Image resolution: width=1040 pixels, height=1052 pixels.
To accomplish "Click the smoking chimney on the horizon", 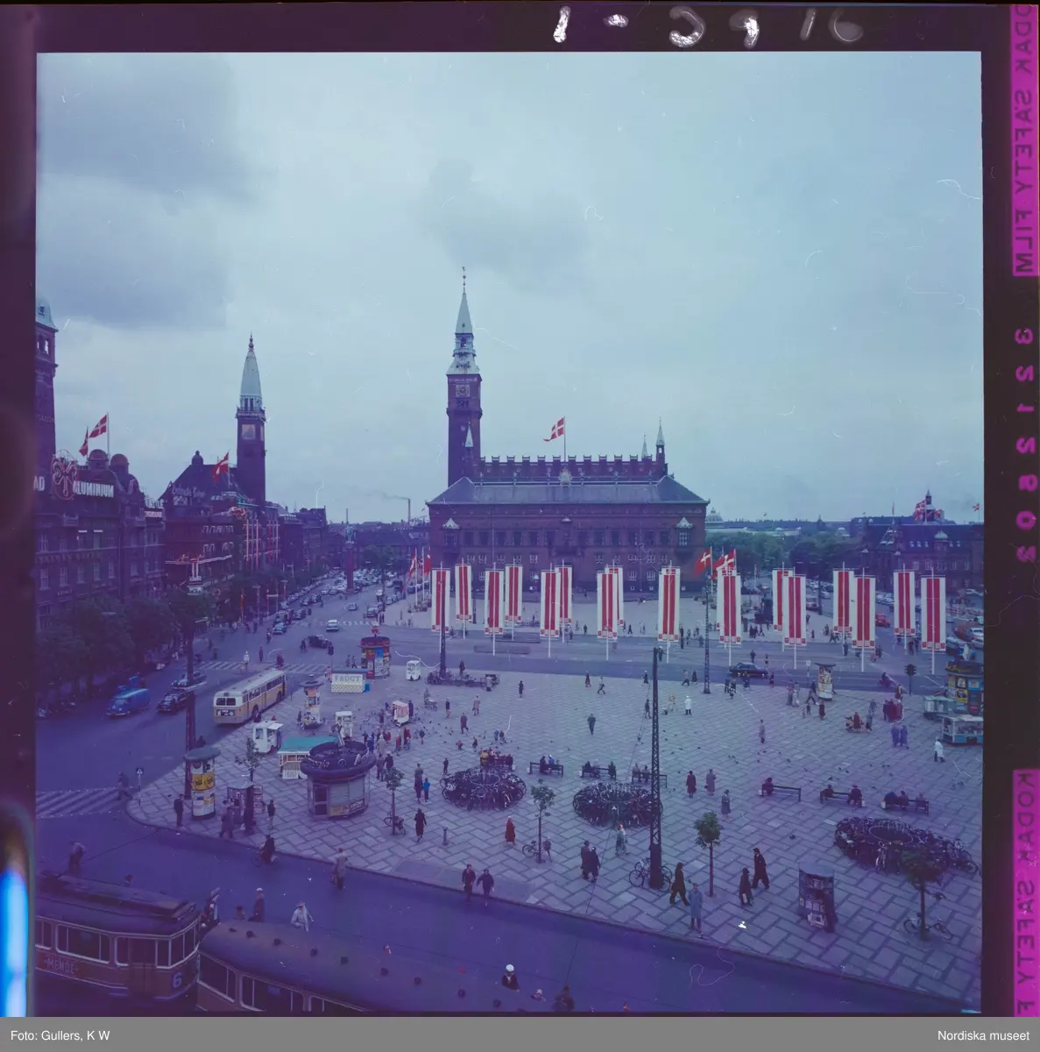I will [407, 508].
